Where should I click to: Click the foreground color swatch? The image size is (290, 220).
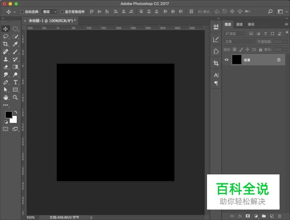coord(8,115)
